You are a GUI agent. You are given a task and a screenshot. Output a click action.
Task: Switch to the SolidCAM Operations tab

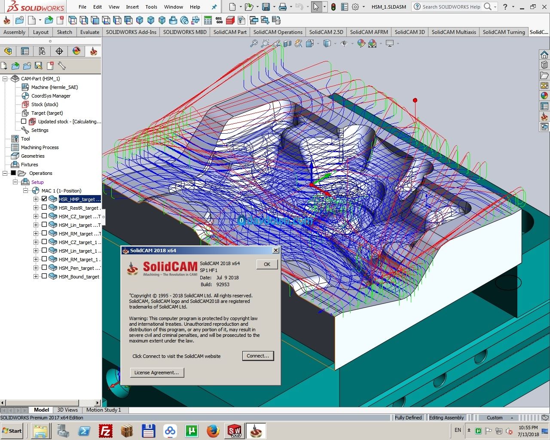(278, 32)
